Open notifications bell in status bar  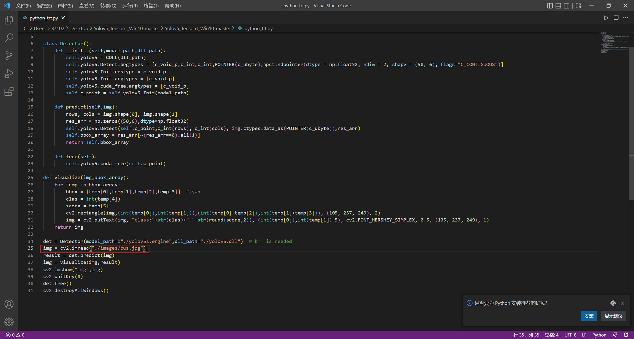pyautogui.click(x=626, y=335)
